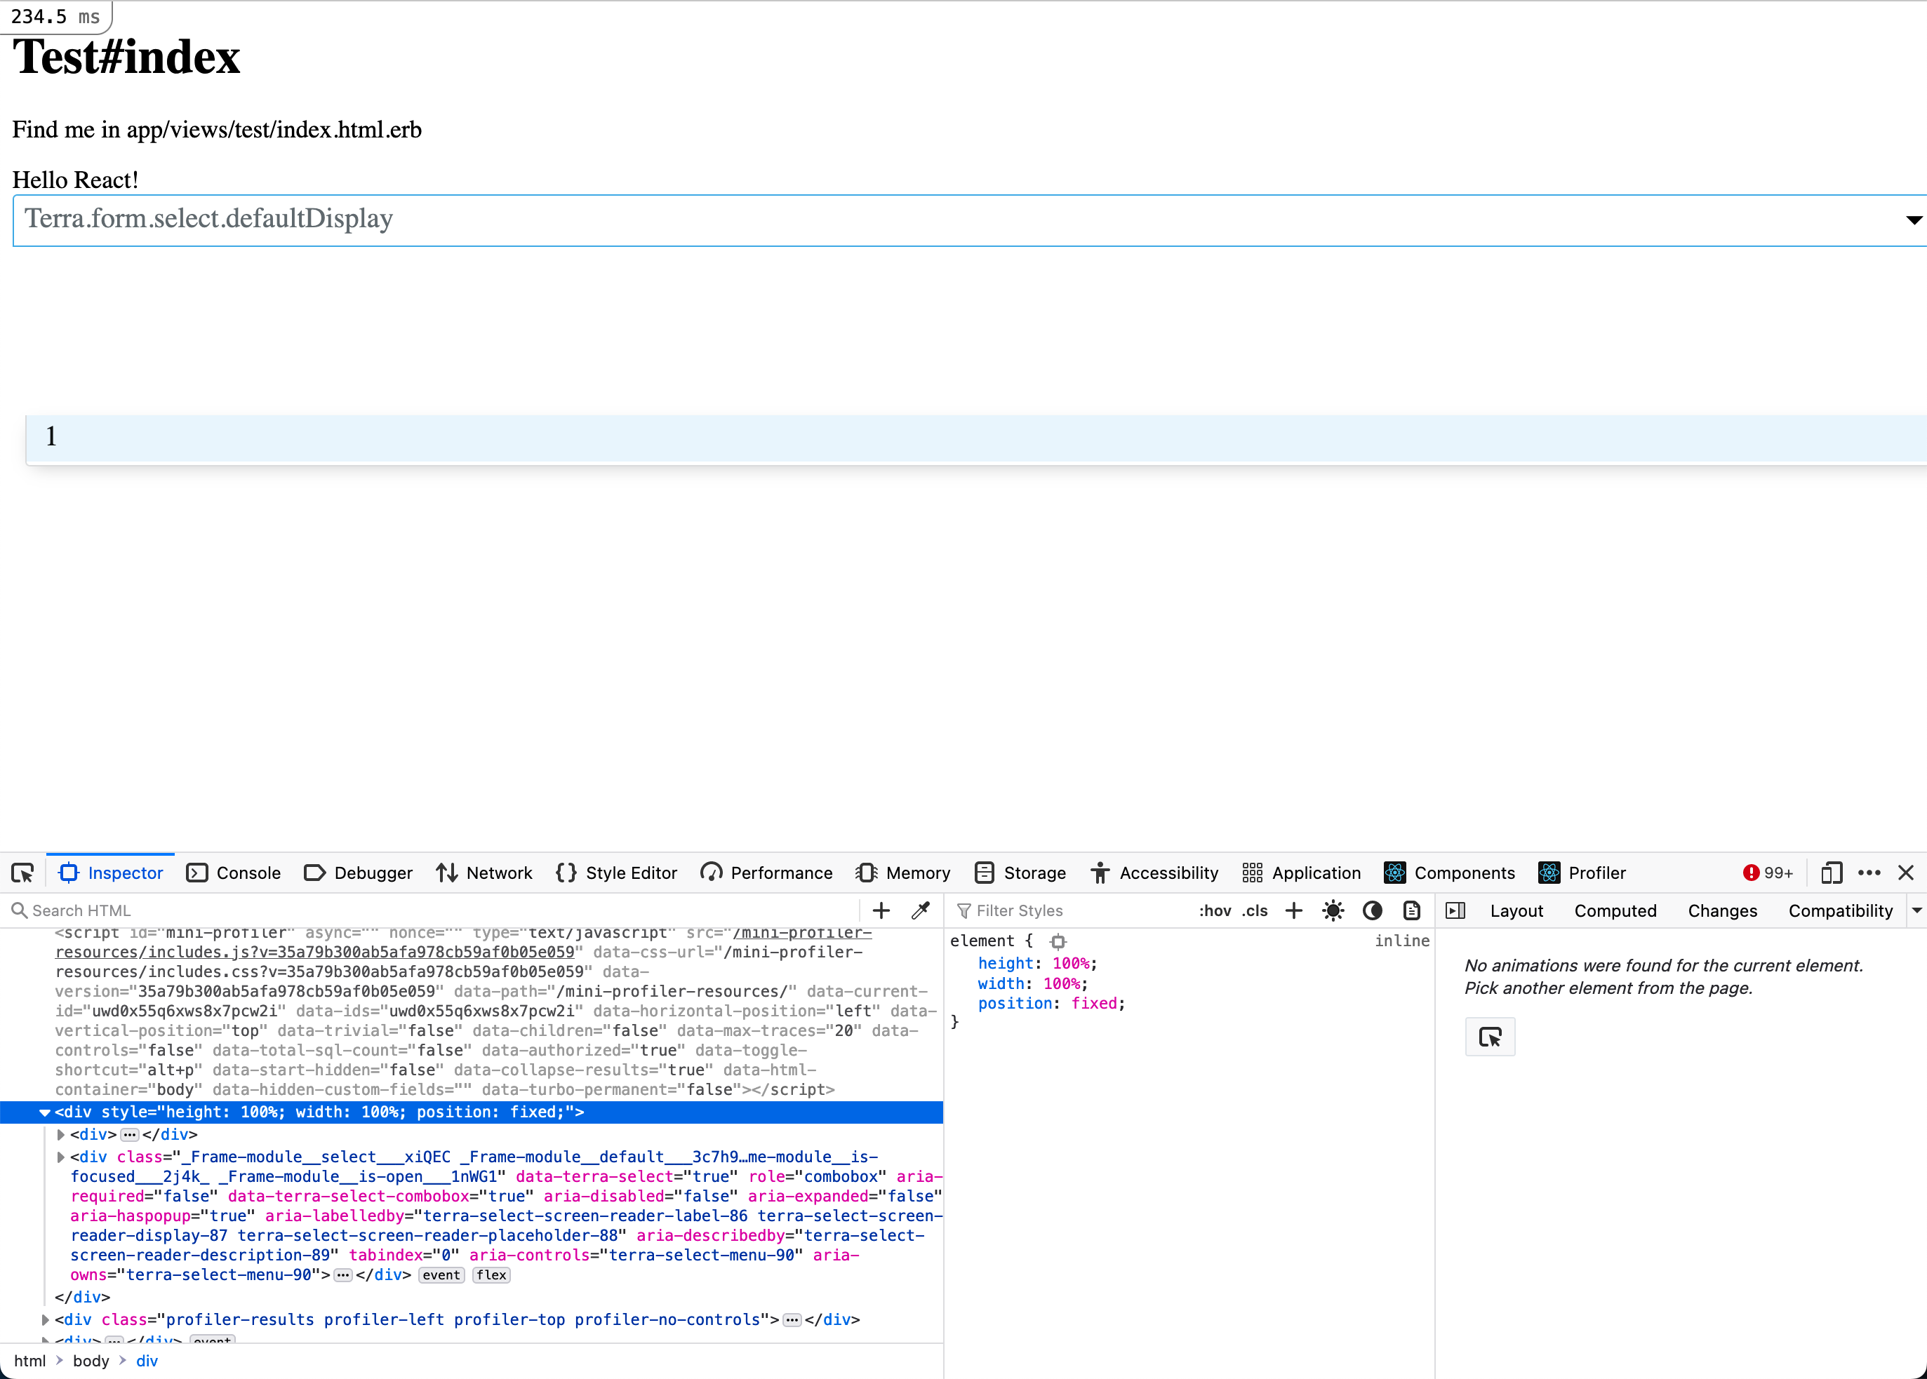Activate the element picker tool

coord(21,873)
